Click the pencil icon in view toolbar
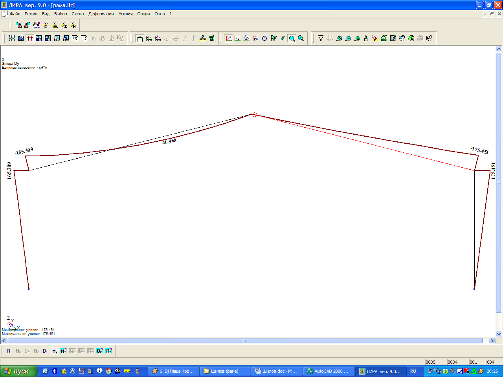This screenshot has height=377, width=503. click(283, 38)
